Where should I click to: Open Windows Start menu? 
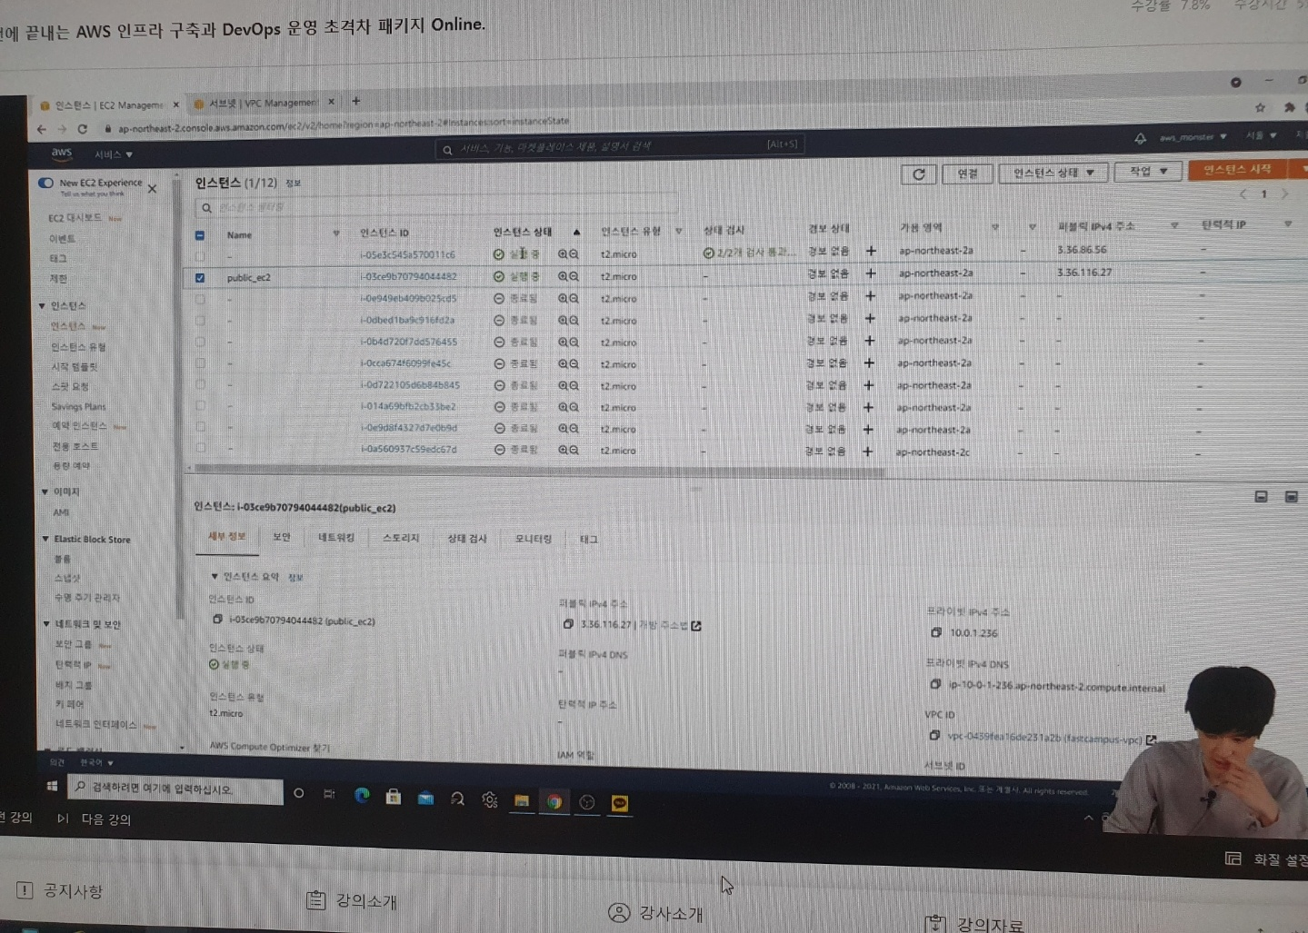click(52, 786)
